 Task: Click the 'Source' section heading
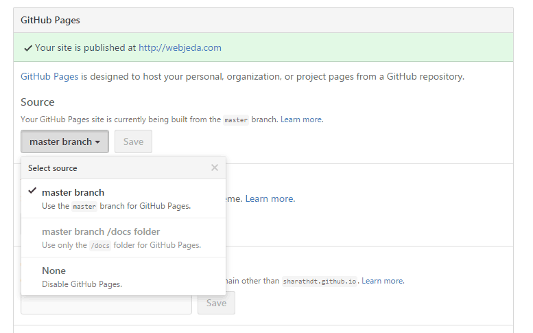(x=38, y=102)
